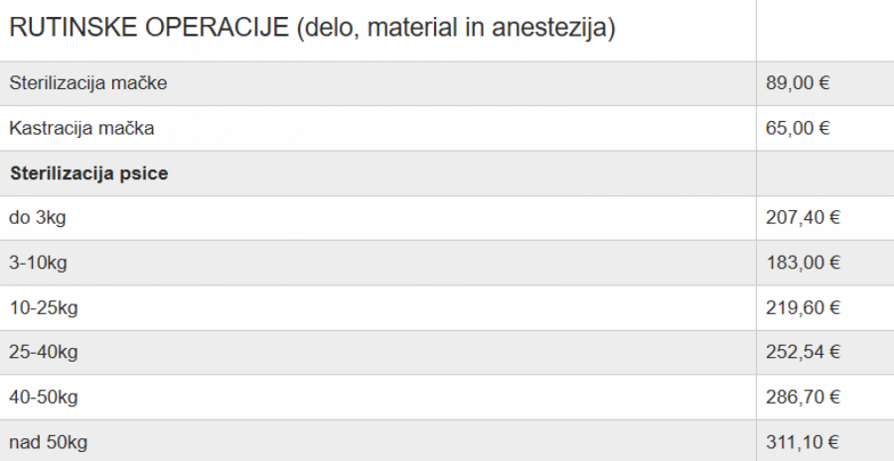Image resolution: width=894 pixels, height=461 pixels.
Task: Select the Kastracija mačka row label
Action: (x=81, y=128)
